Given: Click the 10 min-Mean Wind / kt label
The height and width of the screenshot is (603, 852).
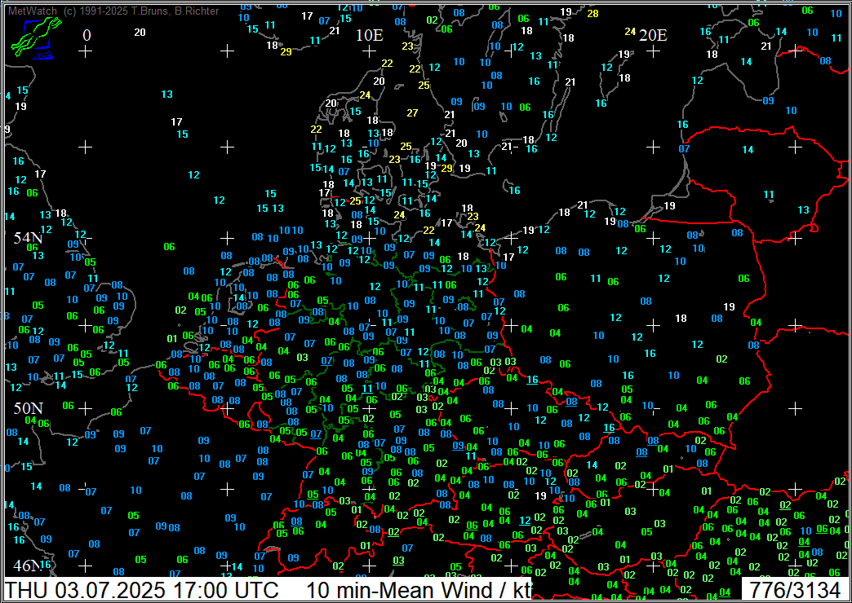Looking at the screenshot, I should pyautogui.click(x=419, y=589).
